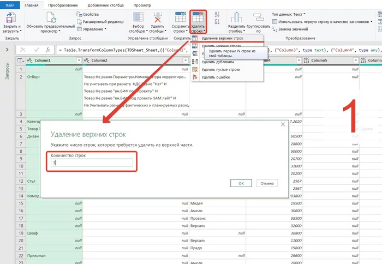Screen dimensions: 382x264
Task: Open the Управление dropdown
Action: tap(92, 29)
